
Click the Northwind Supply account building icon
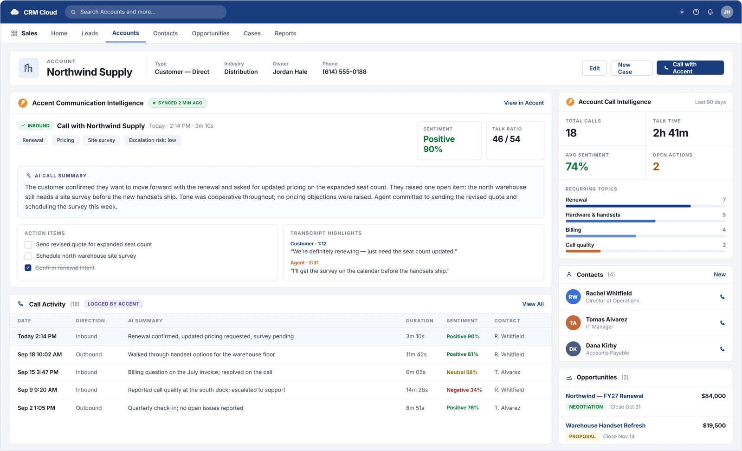point(28,68)
